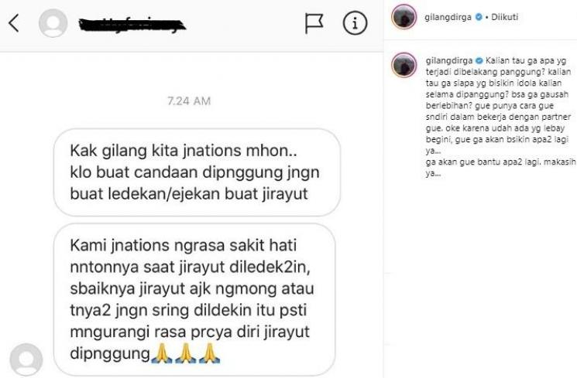Screen dimensions: 577x378
Task: Click the Diikuti following button
Action: coord(504,17)
